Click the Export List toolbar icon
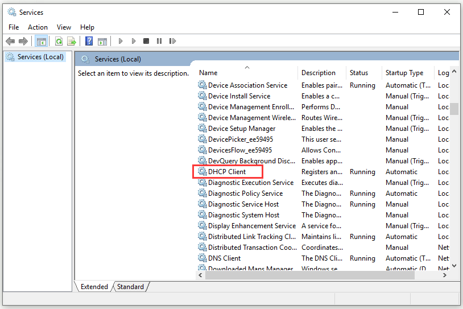This screenshot has height=309, width=463. 72,41
